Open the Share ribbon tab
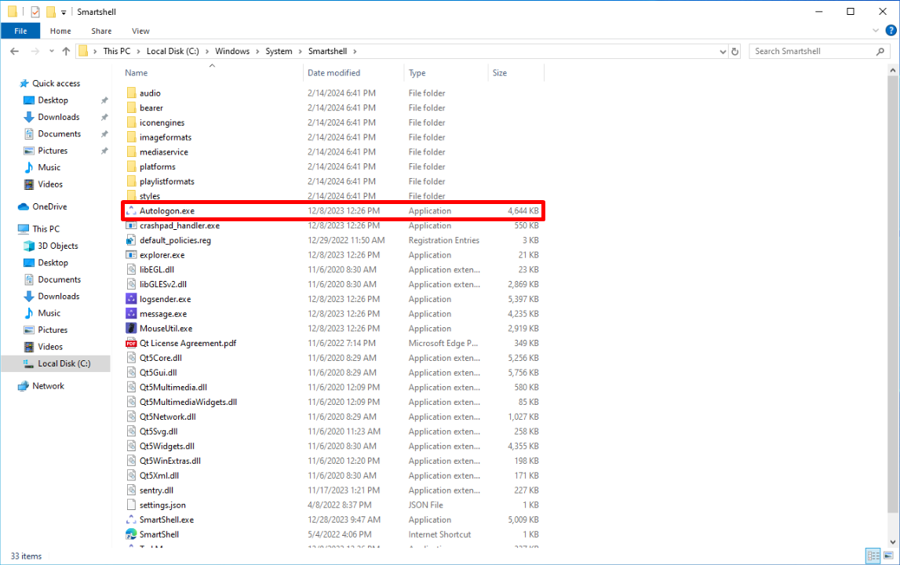 pos(101,31)
